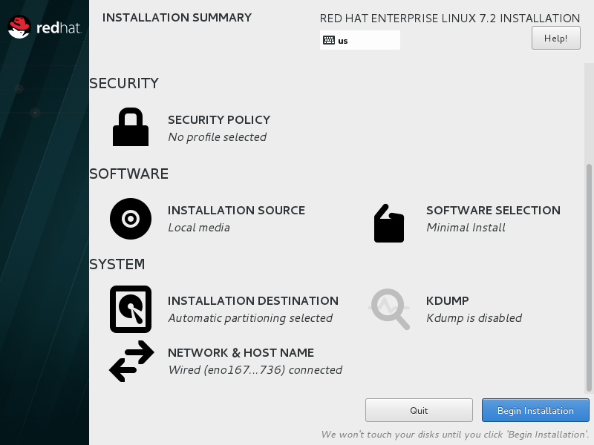Open the Installation Destination hard drive icon
This screenshot has width=594, height=445.
pos(131,309)
